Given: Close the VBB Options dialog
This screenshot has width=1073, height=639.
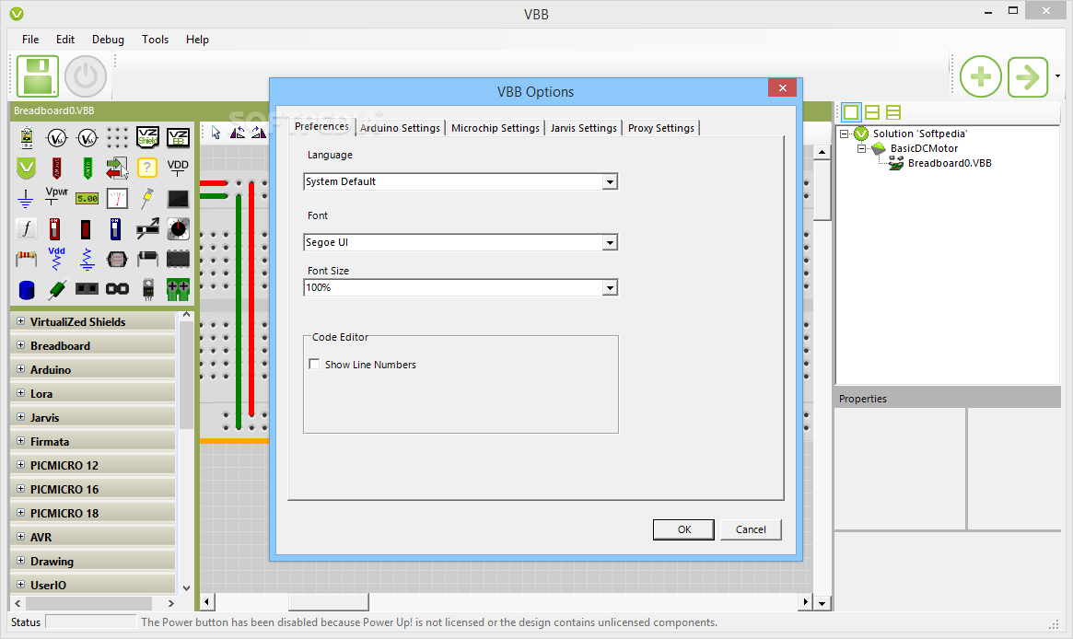Looking at the screenshot, I should click(782, 87).
